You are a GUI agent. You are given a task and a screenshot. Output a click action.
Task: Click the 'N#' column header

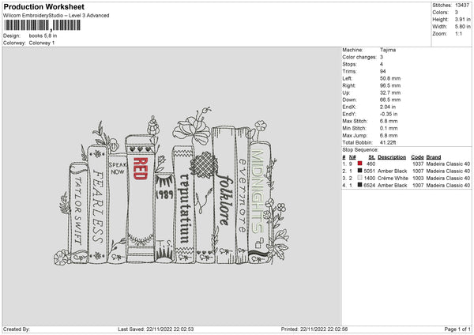(352, 157)
